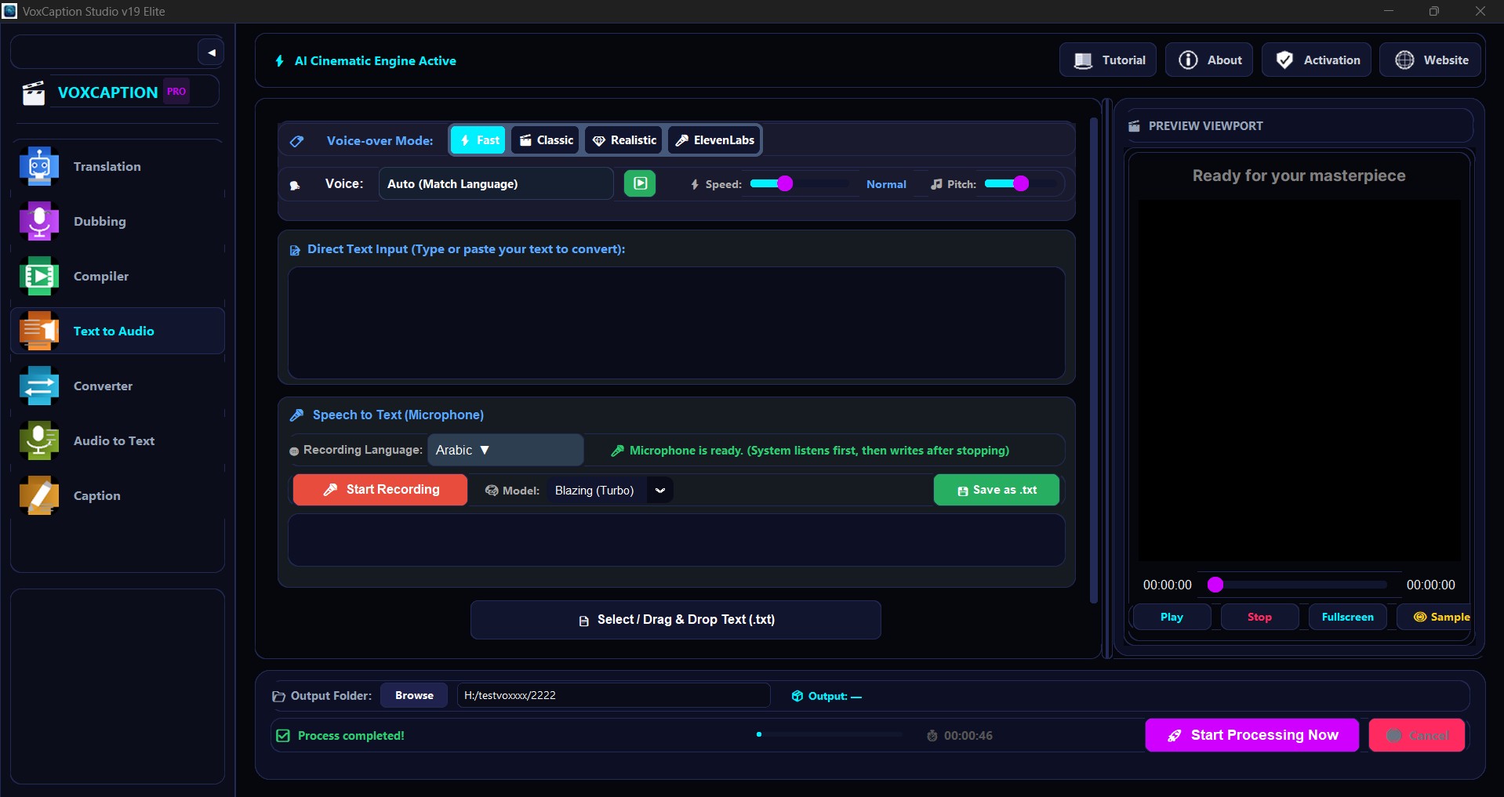Click Start Processing Now
The width and height of the screenshot is (1504, 797).
(1252, 735)
